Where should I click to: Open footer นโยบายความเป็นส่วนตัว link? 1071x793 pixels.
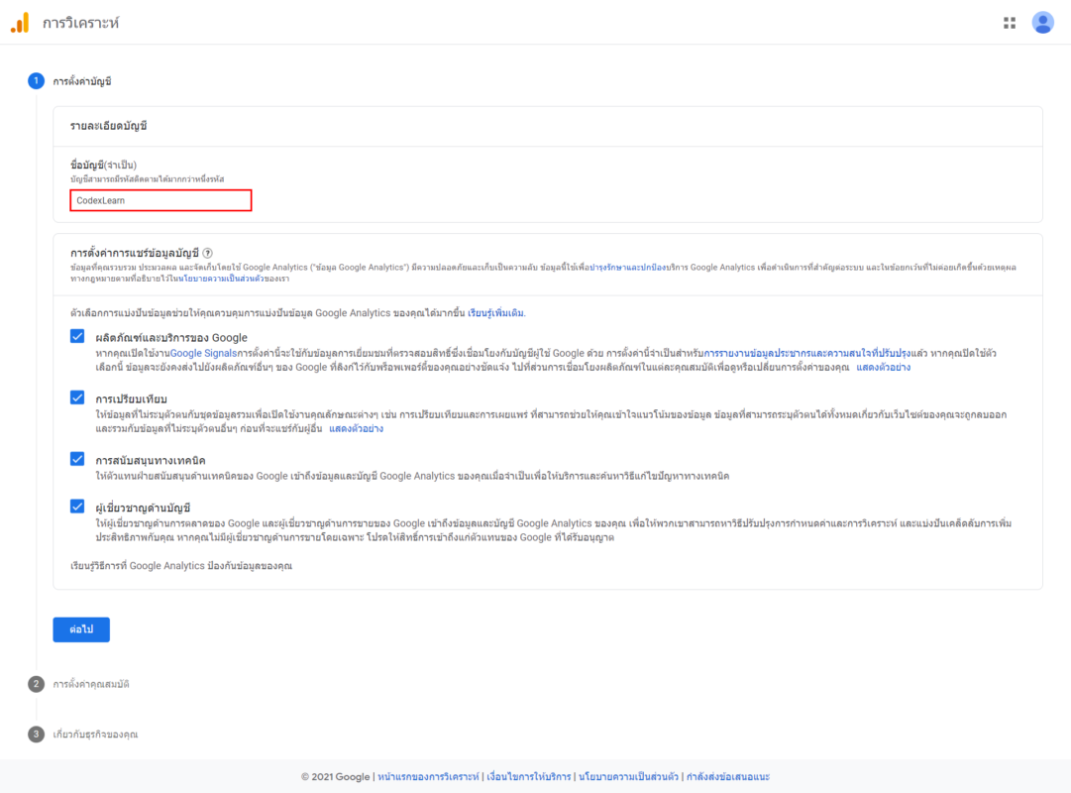coord(629,776)
